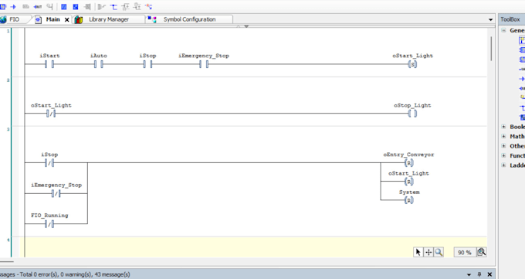Click the grayed Insert Input toolbar icon
The height and width of the screenshot is (279, 525).
[x=49, y=6]
